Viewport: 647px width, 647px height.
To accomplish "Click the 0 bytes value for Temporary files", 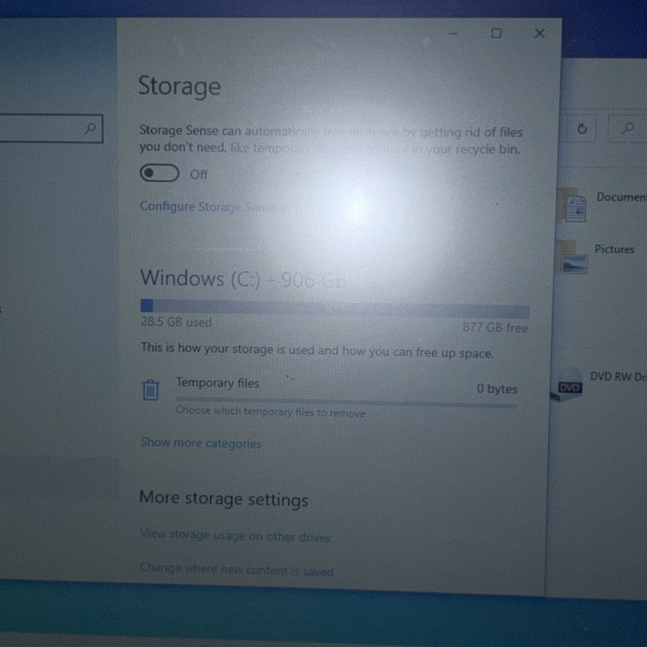I will tap(497, 389).
